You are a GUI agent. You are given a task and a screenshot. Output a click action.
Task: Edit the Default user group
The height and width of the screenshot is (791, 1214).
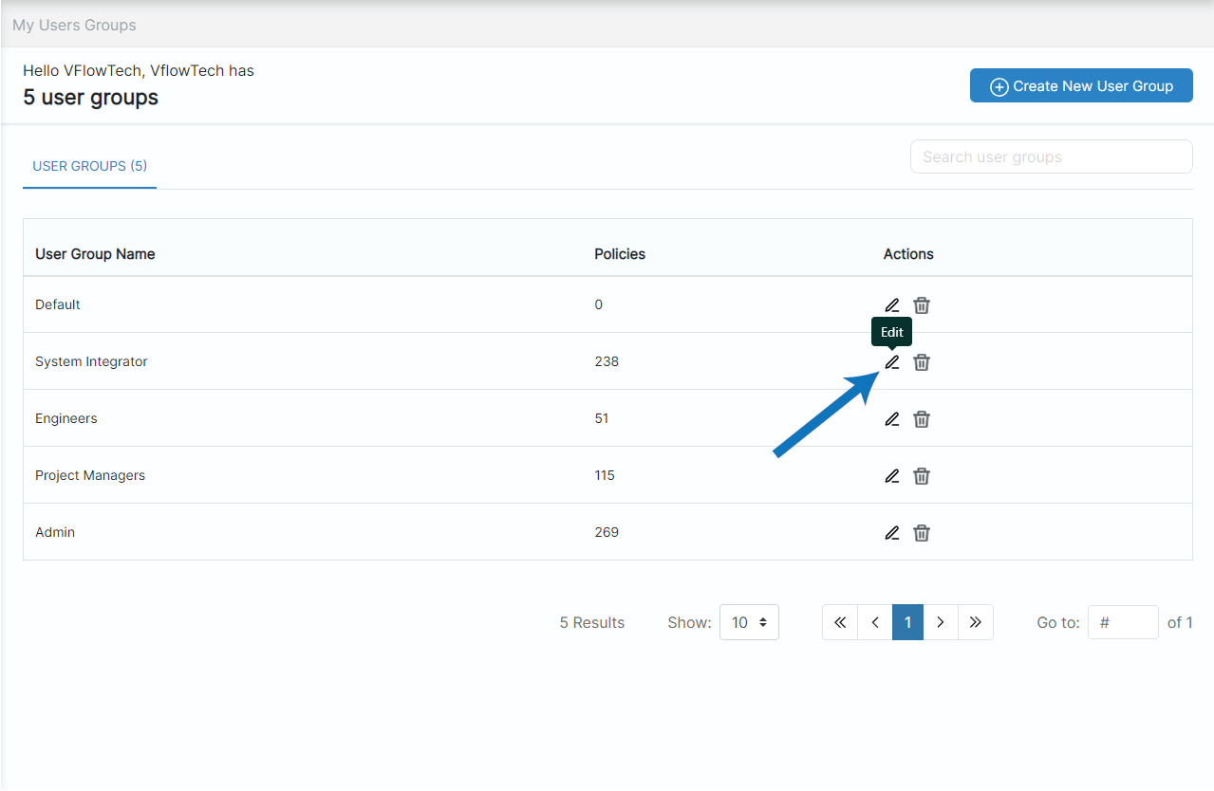[x=891, y=304]
